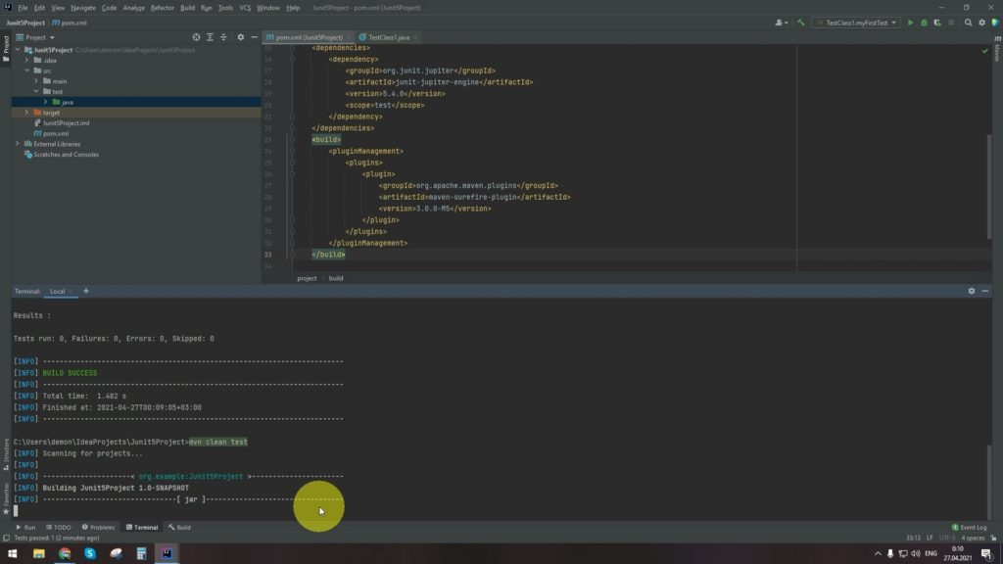Collapse the src folder
The width and height of the screenshot is (1003, 564).
click(x=26, y=70)
